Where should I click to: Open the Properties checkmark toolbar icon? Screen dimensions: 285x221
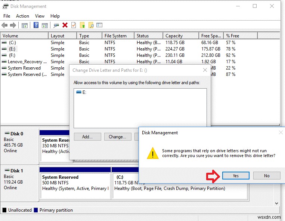tap(74, 25)
